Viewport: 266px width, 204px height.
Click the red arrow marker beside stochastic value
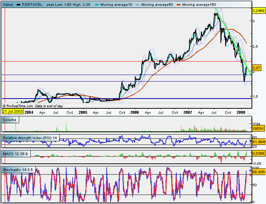[251, 174]
